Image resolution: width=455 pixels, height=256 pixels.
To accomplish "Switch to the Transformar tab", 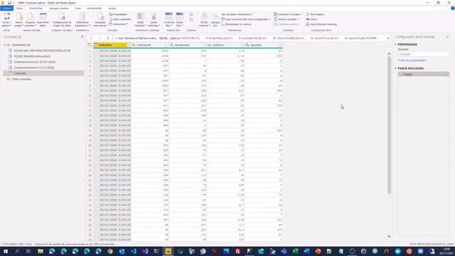I will point(36,8).
